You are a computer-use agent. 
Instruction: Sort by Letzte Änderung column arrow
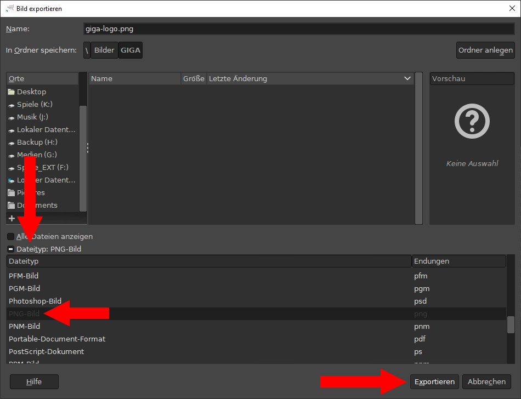[407, 79]
